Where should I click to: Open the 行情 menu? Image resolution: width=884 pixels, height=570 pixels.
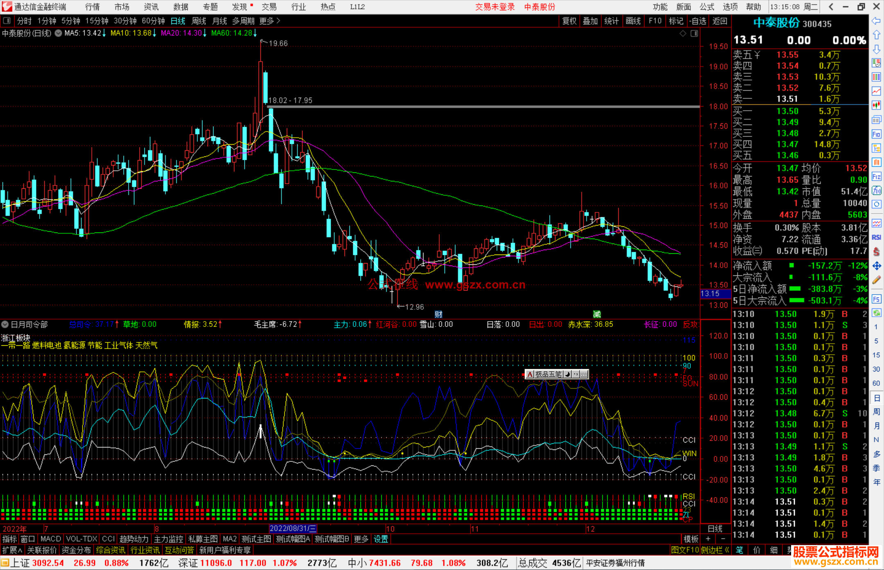pyautogui.click(x=92, y=7)
